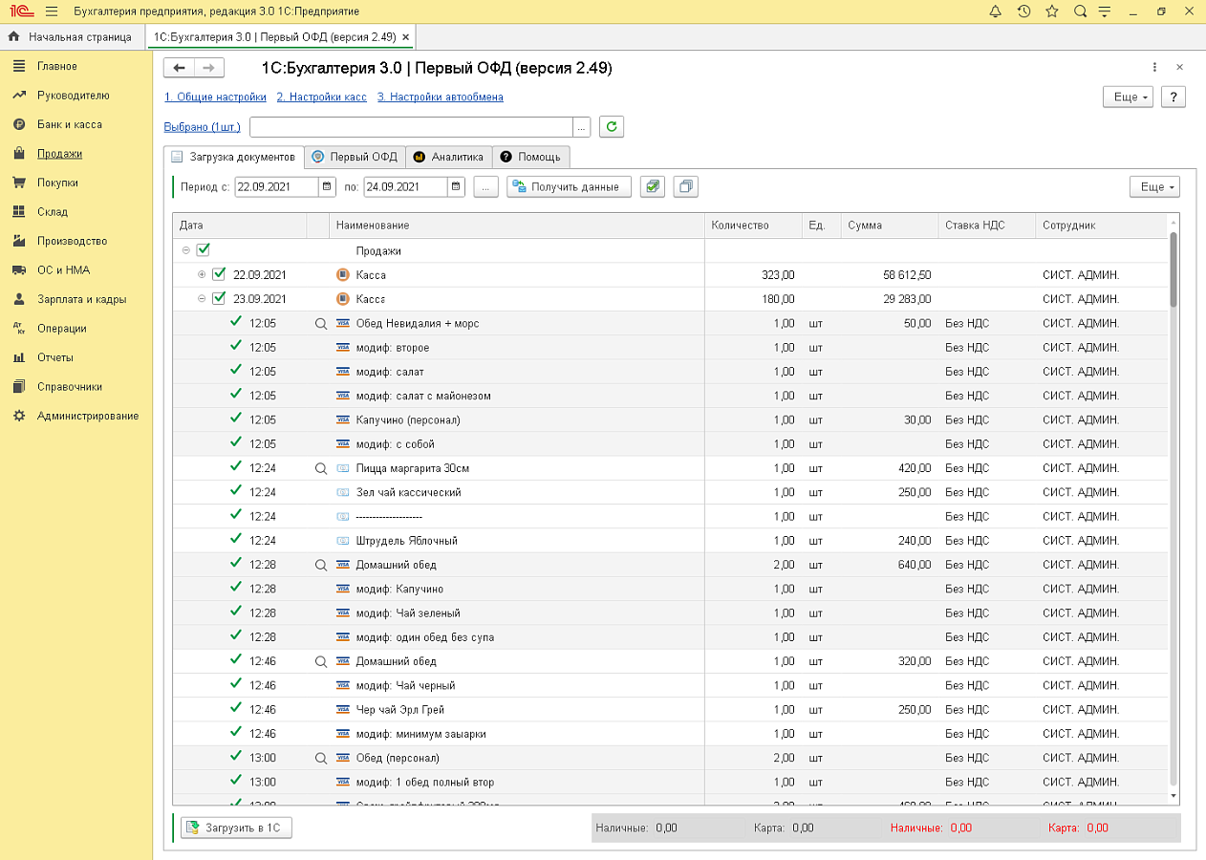Open the Склад section

[53, 212]
